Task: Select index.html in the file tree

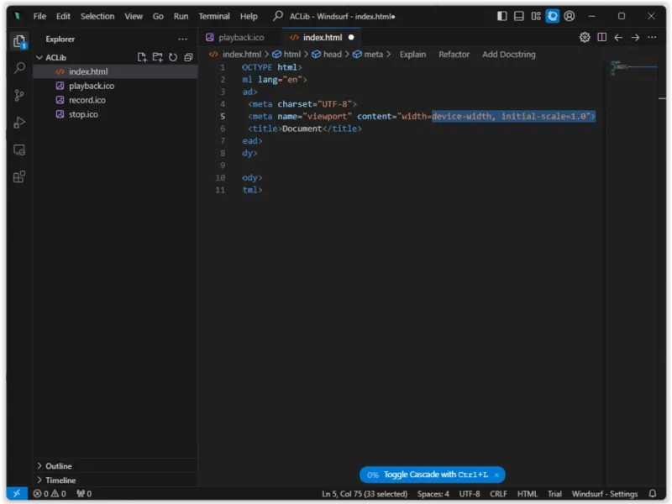Action: [115, 71]
